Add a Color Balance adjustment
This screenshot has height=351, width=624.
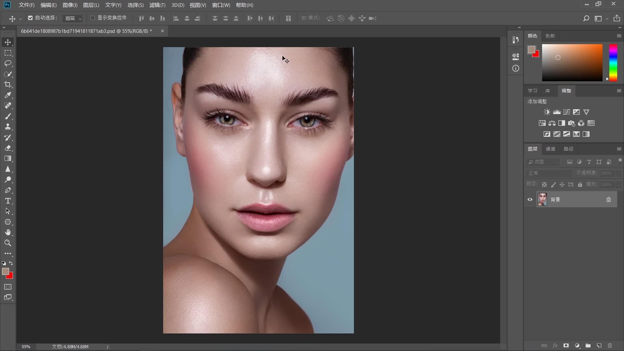(x=552, y=123)
